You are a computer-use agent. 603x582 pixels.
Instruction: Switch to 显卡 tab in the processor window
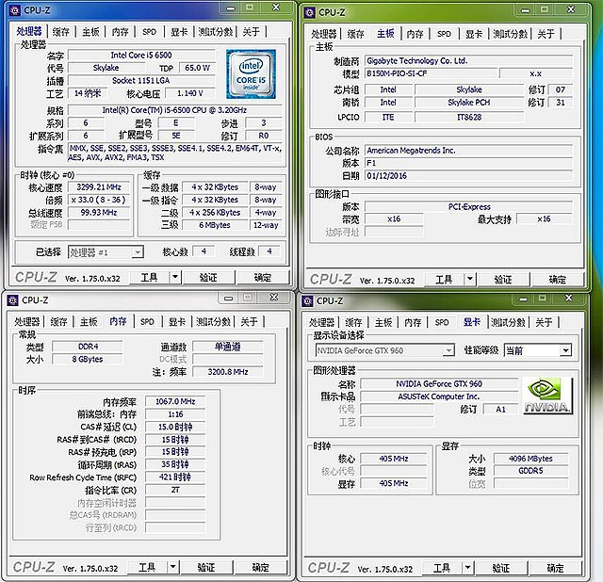(x=179, y=32)
